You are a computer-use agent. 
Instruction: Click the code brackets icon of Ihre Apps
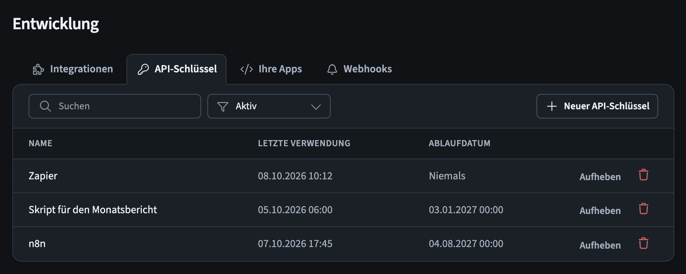click(x=247, y=69)
